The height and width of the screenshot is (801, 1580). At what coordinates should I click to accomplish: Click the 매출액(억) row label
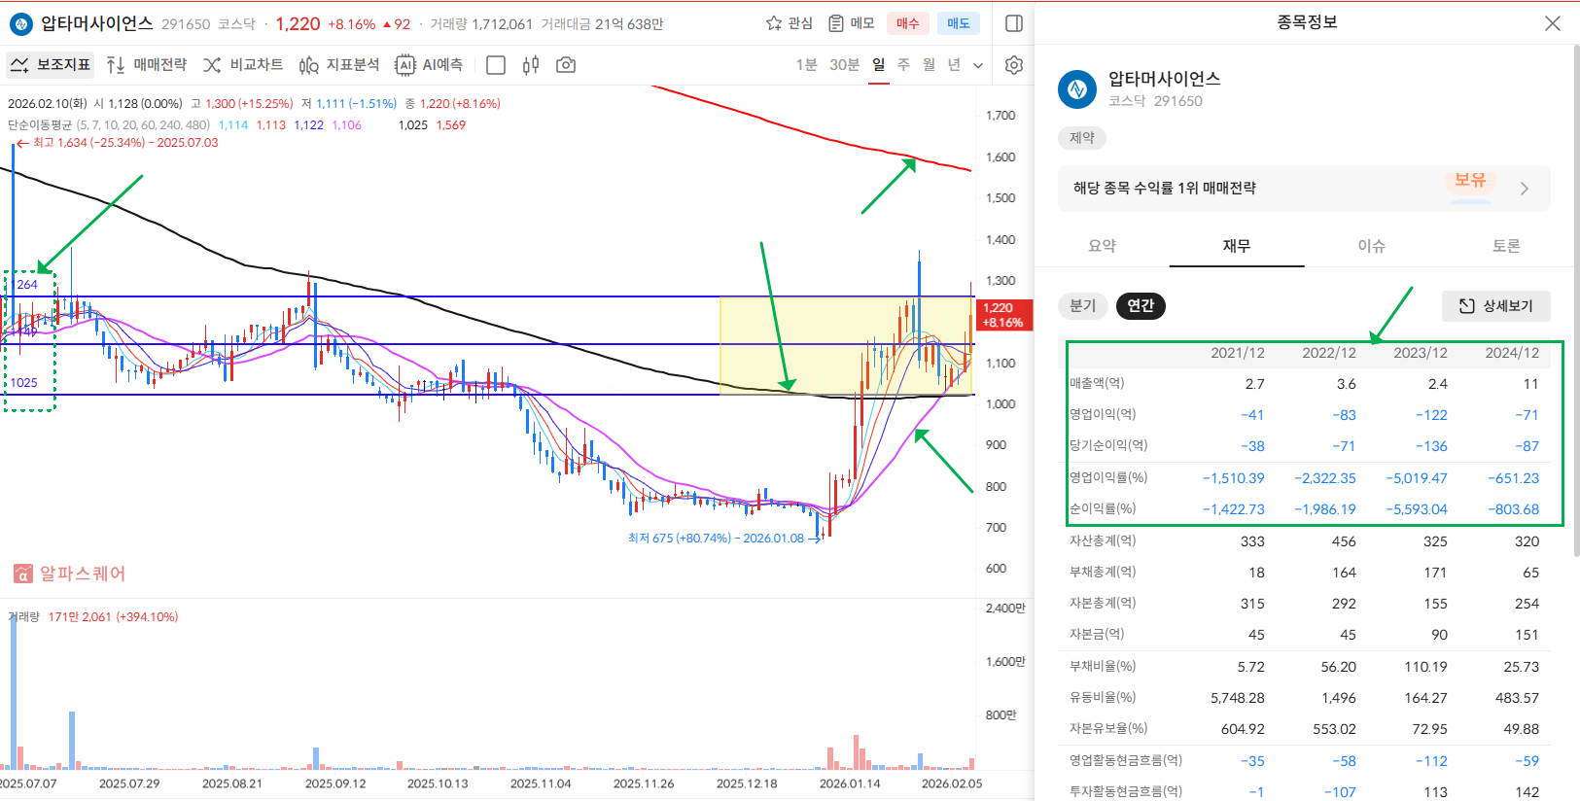1097,383
